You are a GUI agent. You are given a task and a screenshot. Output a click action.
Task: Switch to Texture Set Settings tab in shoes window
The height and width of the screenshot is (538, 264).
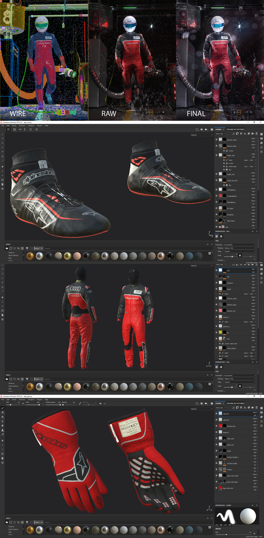coord(235,129)
